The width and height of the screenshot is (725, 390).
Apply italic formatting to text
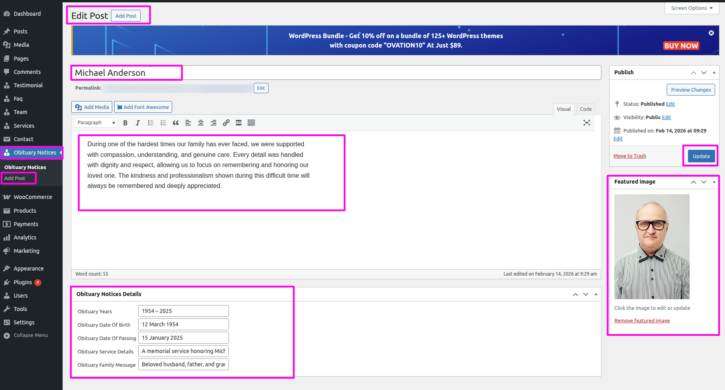coord(138,123)
